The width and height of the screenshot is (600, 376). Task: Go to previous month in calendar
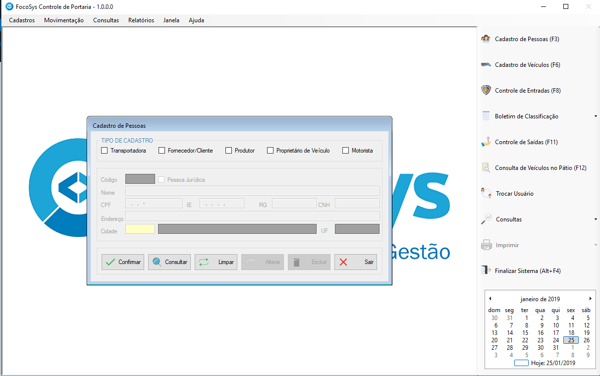coord(490,299)
